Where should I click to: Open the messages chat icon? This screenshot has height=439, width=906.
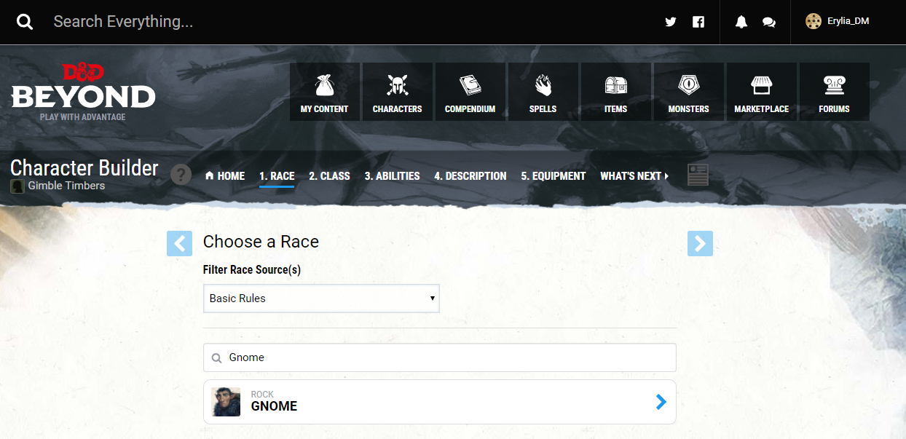click(x=768, y=22)
